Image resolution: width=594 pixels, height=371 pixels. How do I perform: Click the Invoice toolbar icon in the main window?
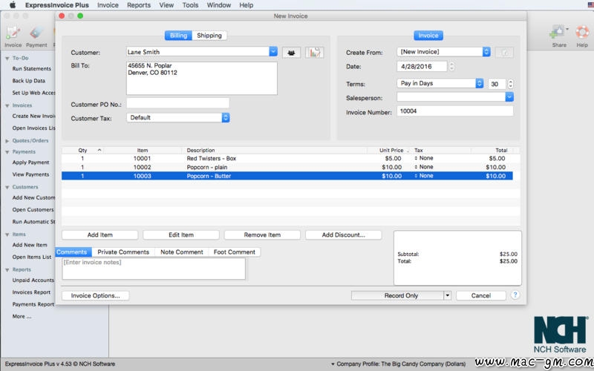click(x=13, y=36)
